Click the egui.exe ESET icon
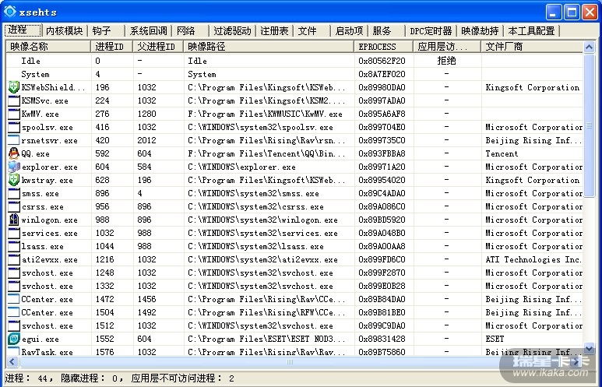This screenshot has width=602, height=387. click(14, 339)
